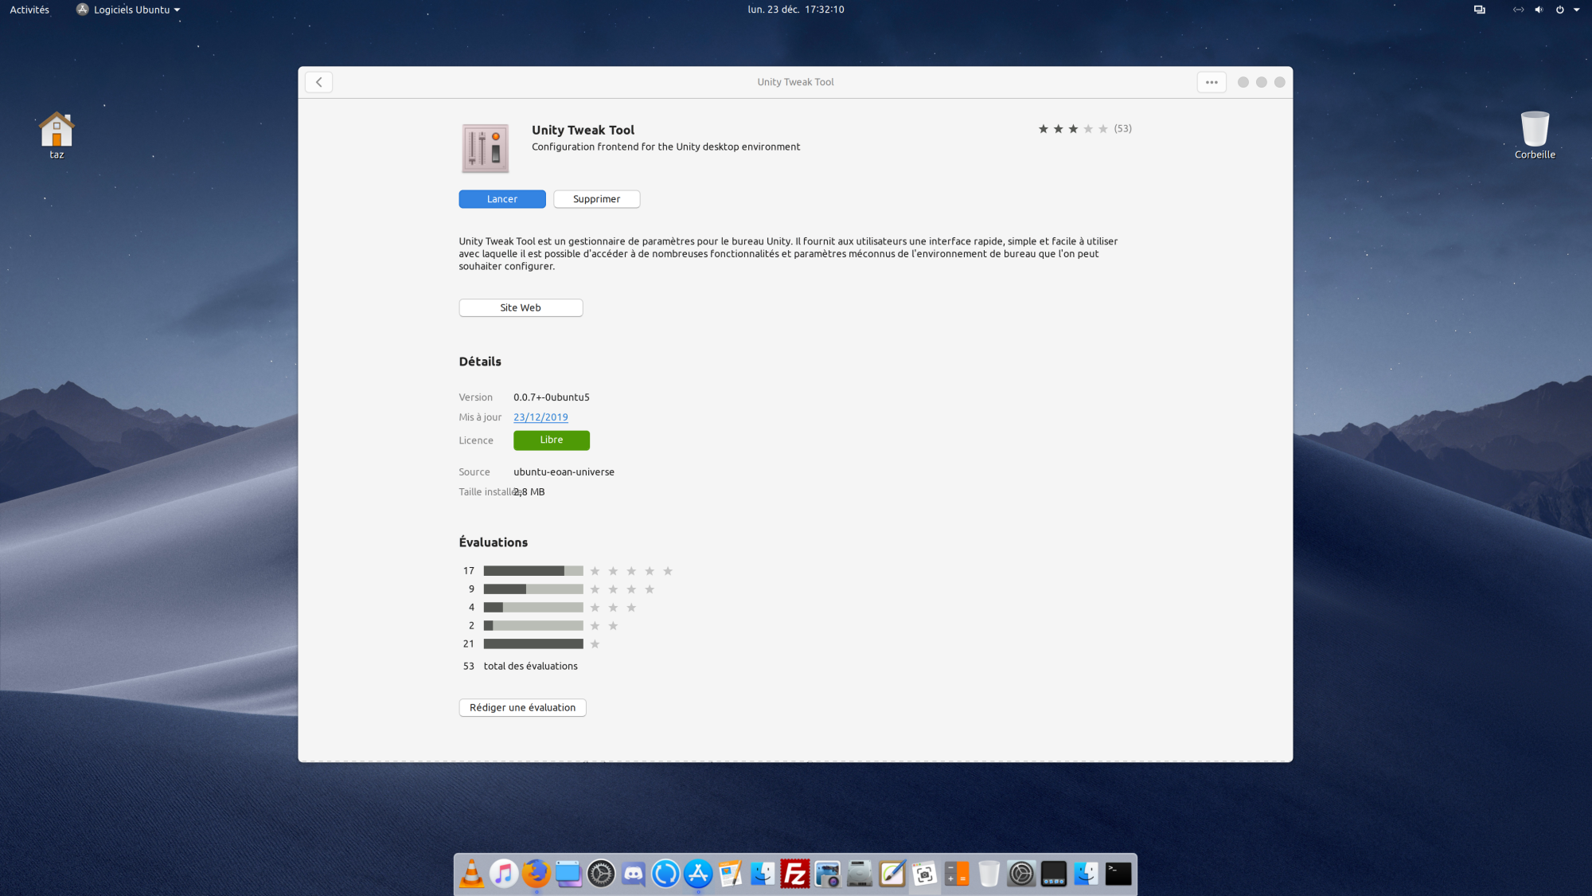Click Supprimer to remove the app
This screenshot has width=1592, height=896.
596,199
